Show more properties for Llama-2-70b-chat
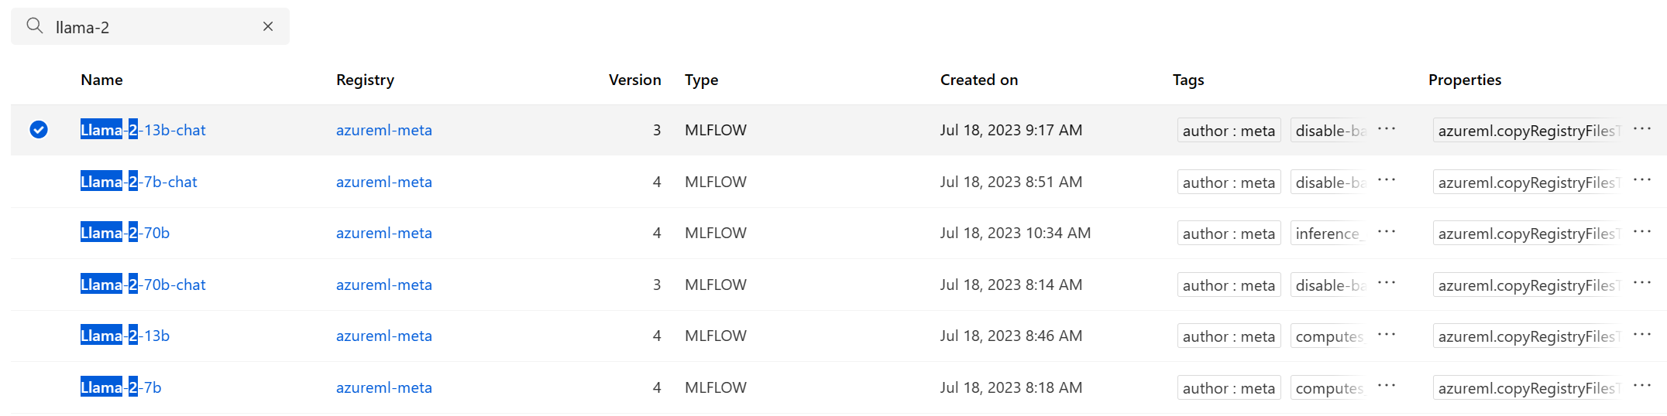The width and height of the screenshot is (1667, 416). point(1642,284)
